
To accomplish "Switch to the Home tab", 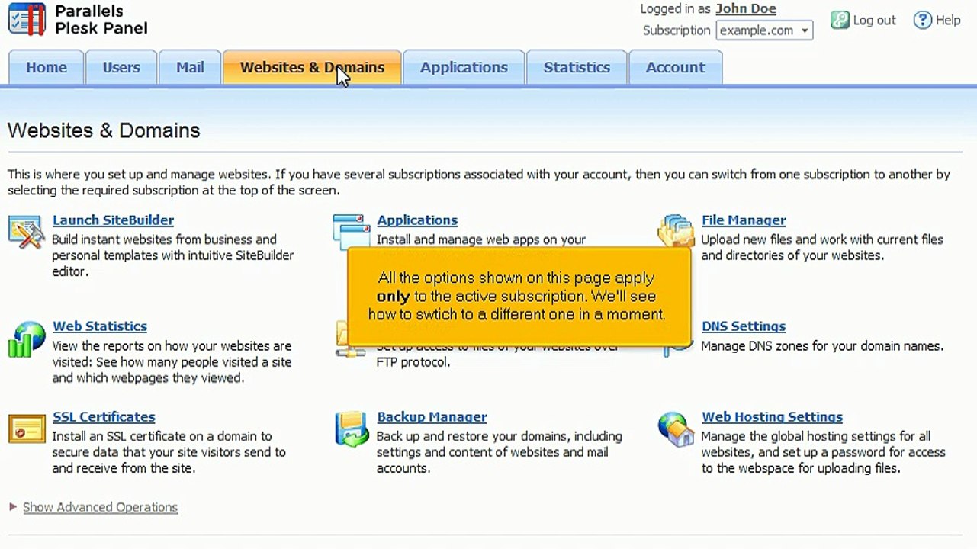I will tap(47, 67).
